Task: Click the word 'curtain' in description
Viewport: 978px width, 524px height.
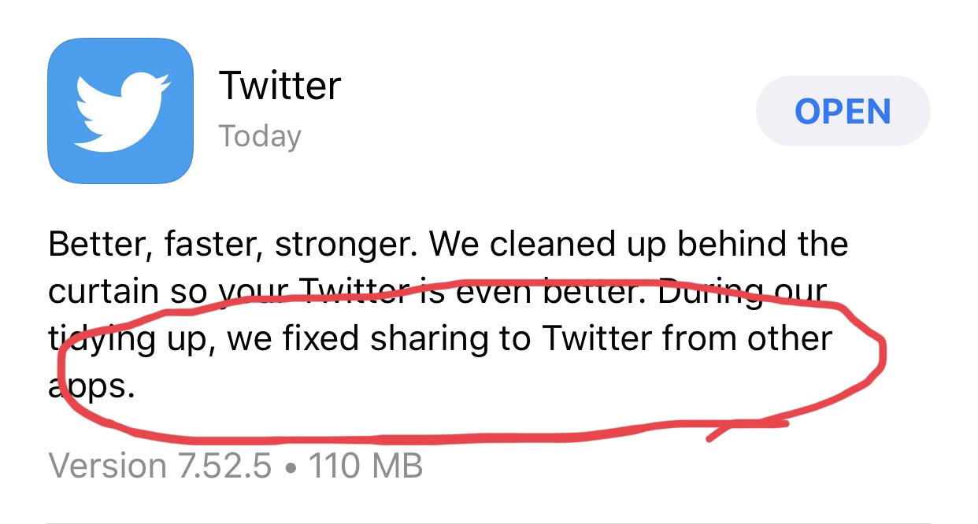Action: click(106, 292)
